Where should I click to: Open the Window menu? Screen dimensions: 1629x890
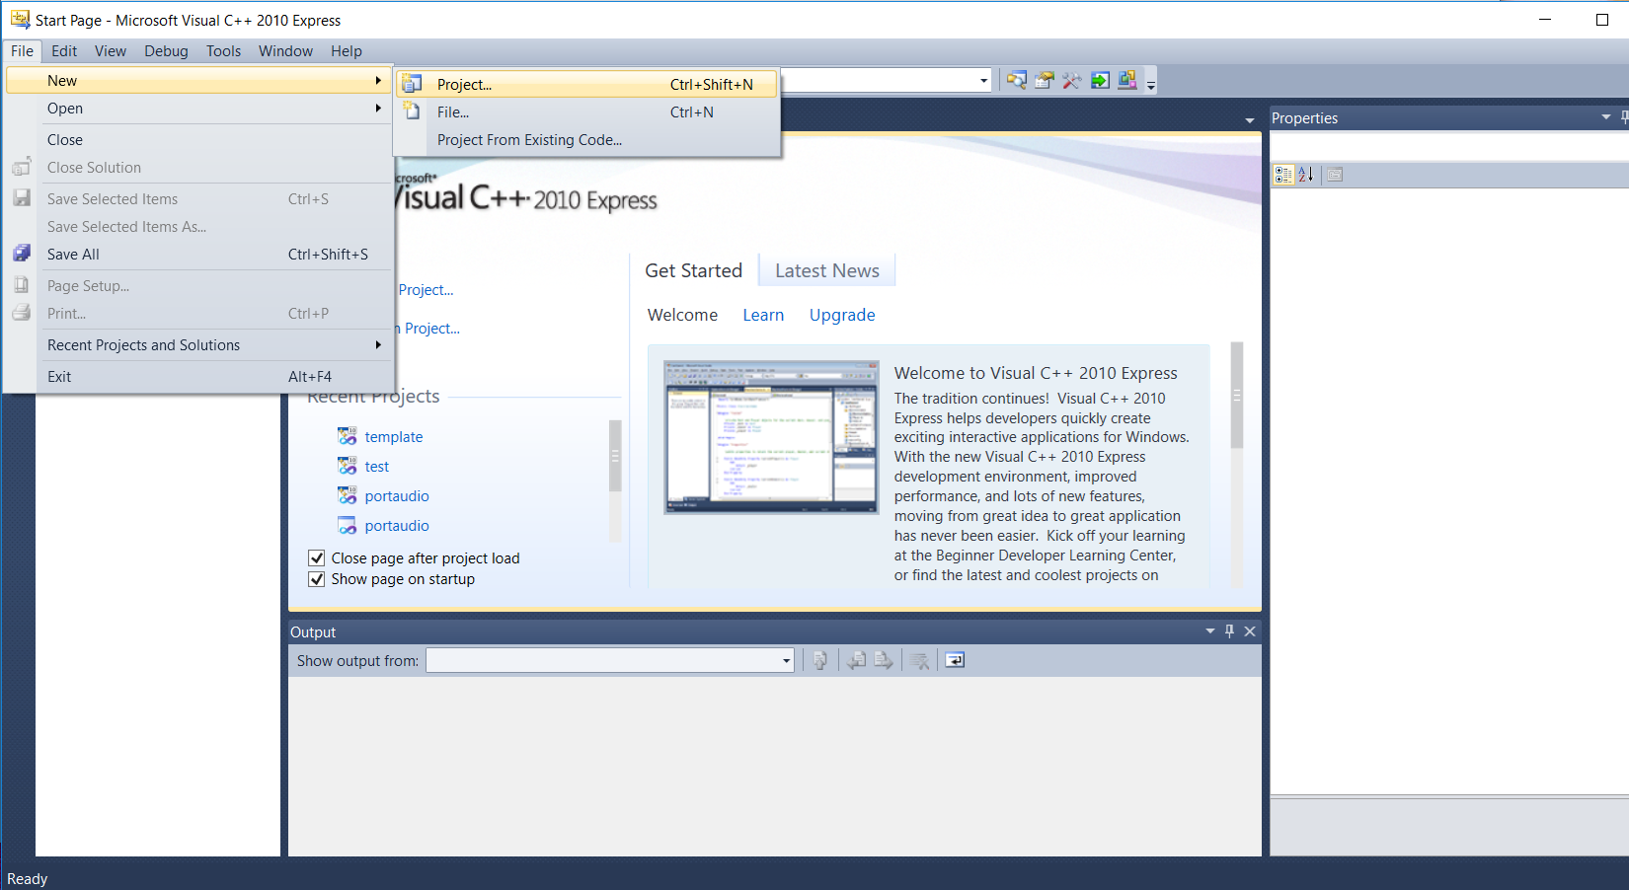[285, 51]
